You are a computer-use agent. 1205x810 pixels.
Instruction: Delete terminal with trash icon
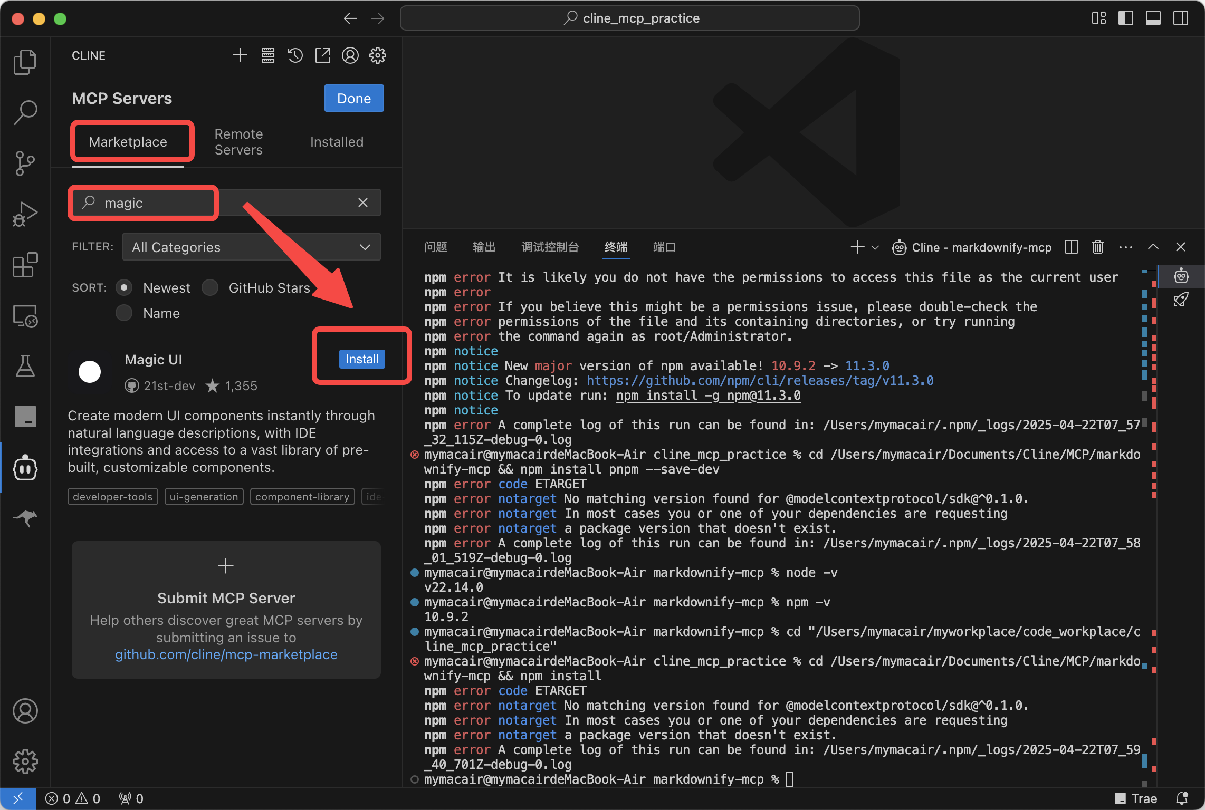[x=1097, y=247]
